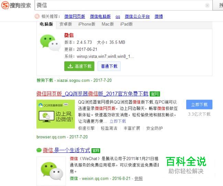Click the system requirements line winxp,vista,win7
The image size is (223, 186).
point(99,56)
